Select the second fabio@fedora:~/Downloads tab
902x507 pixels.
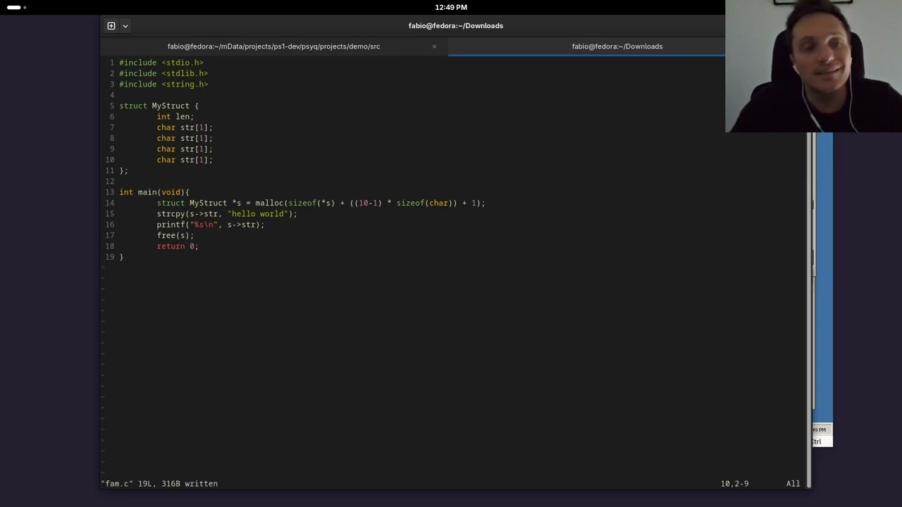pyautogui.click(x=617, y=46)
